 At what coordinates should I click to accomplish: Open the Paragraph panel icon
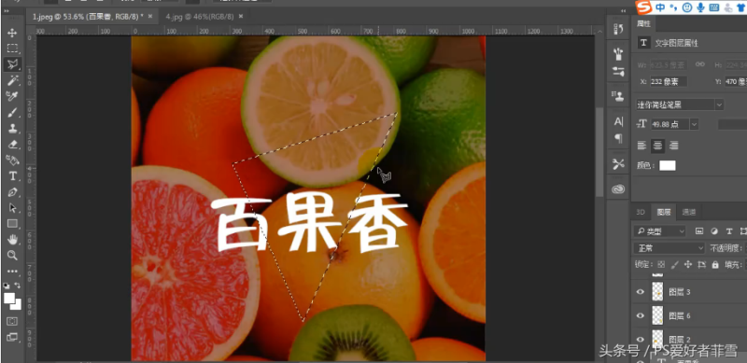click(618, 139)
